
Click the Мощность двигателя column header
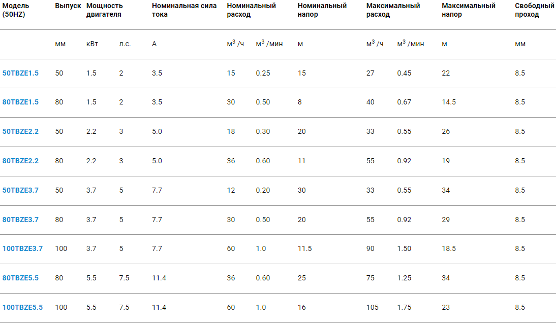click(x=105, y=10)
